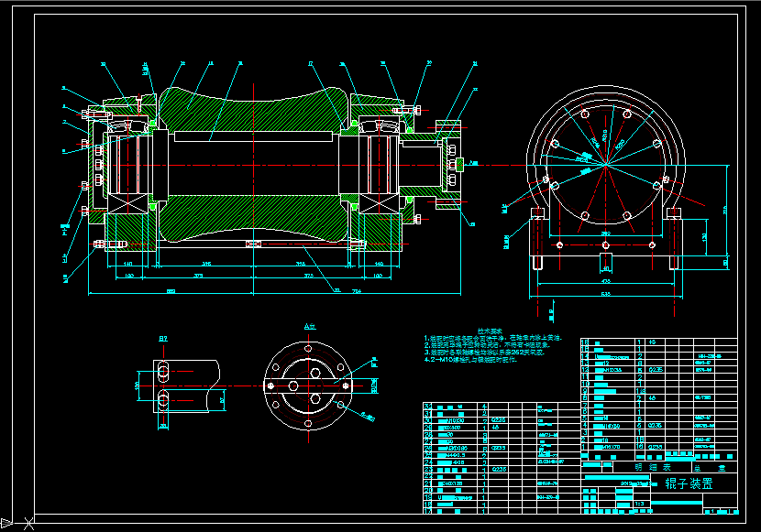Pick the 40 slot width dimension

point(606,268)
